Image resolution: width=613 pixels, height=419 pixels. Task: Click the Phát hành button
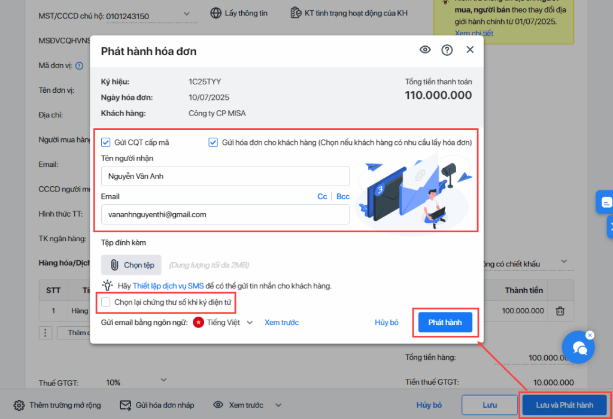point(445,323)
